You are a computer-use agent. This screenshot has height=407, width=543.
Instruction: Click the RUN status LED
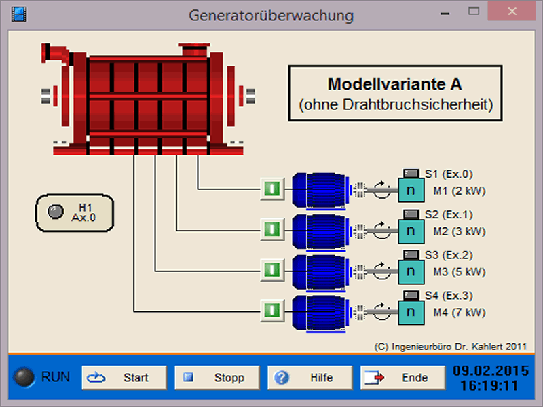coord(25,377)
